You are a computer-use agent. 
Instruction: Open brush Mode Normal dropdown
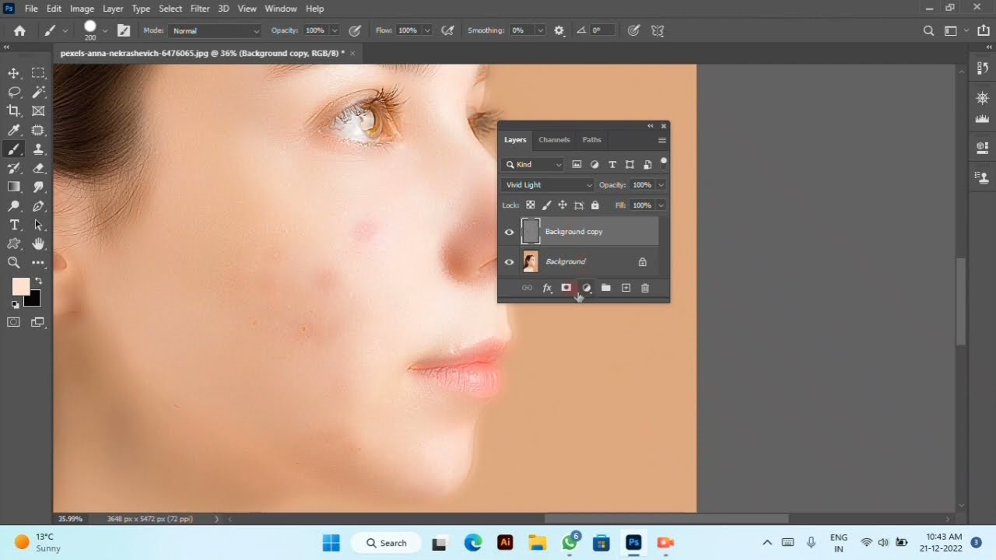[x=215, y=30]
